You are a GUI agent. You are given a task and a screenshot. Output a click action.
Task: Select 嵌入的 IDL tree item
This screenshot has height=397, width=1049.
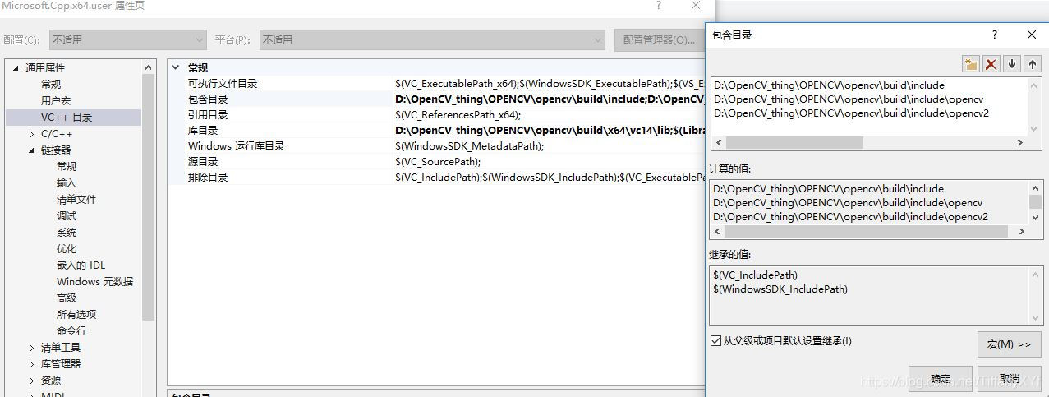click(81, 265)
